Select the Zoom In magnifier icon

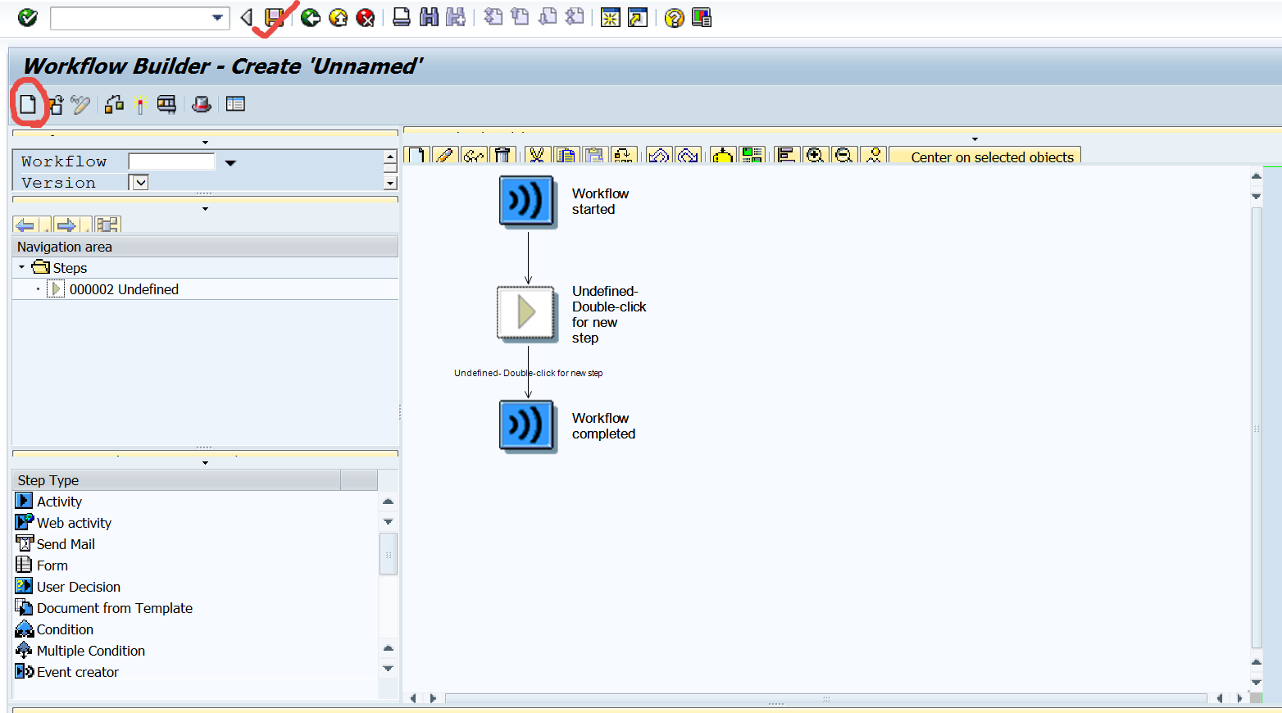pos(816,155)
